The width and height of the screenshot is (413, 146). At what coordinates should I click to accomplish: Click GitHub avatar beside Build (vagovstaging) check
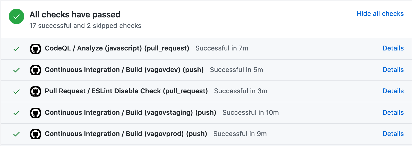[x=36, y=113]
